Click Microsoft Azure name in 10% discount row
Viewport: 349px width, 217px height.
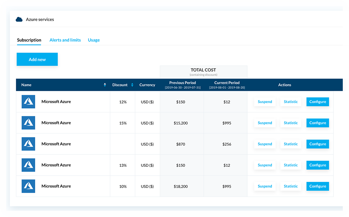click(56, 186)
